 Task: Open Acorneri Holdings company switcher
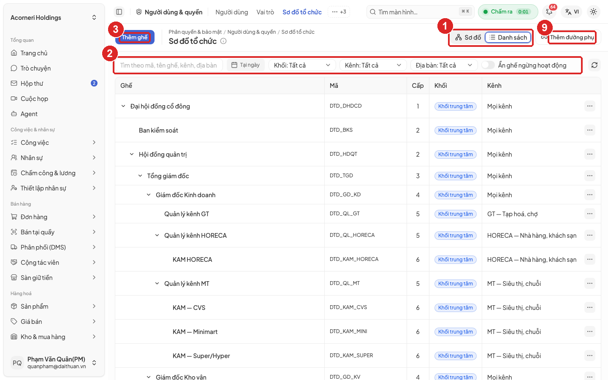coord(54,18)
